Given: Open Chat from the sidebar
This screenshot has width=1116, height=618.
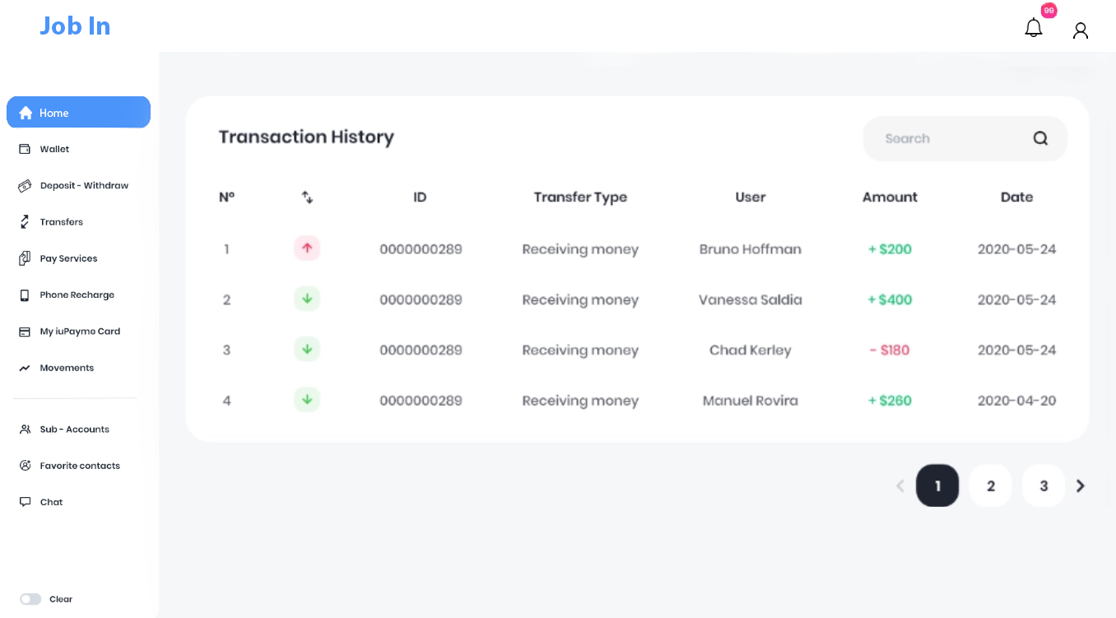Looking at the screenshot, I should (51, 502).
